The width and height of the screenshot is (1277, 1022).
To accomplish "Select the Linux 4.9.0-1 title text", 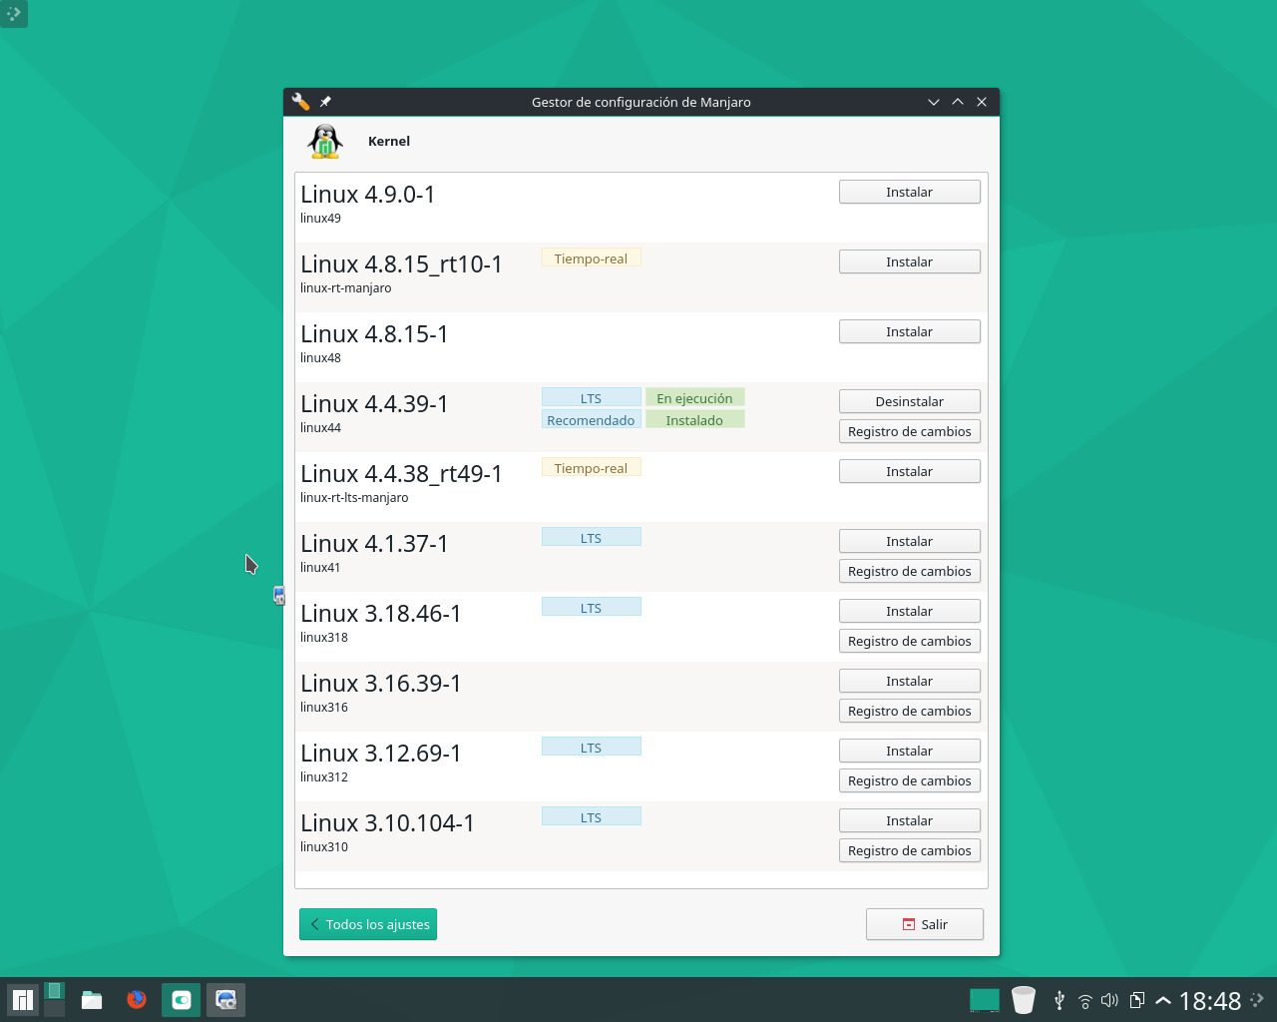I will [368, 195].
